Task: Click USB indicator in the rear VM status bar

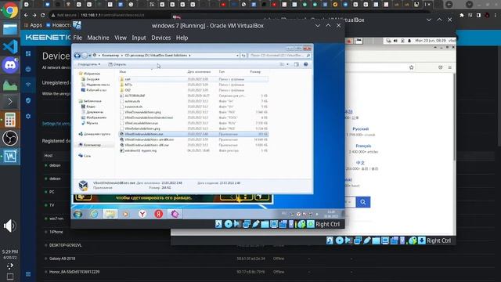Action: pyautogui.click(x=367, y=240)
